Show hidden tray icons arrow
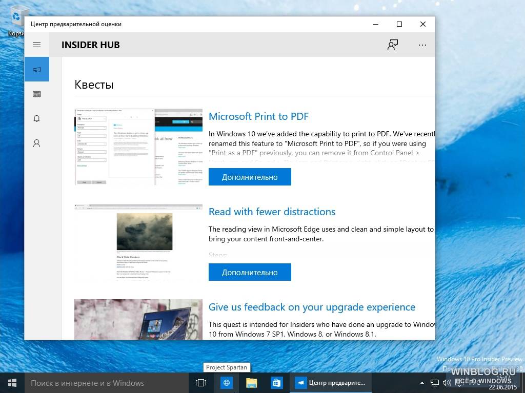The image size is (525, 393). [422, 383]
